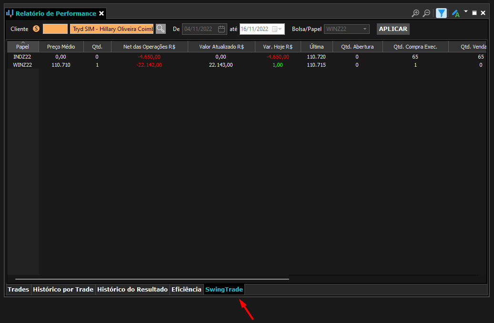
Task: Select the SwingTrade tab
Action: 224,289
